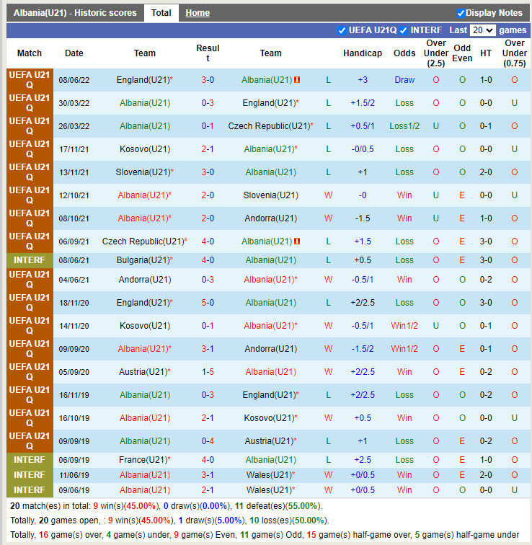Click red card icon in 06/09/21 match row
This screenshot has height=545, width=532.
(298, 242)
